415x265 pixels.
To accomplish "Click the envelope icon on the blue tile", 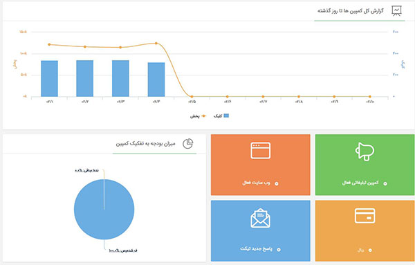I will [x=261, y=218].
